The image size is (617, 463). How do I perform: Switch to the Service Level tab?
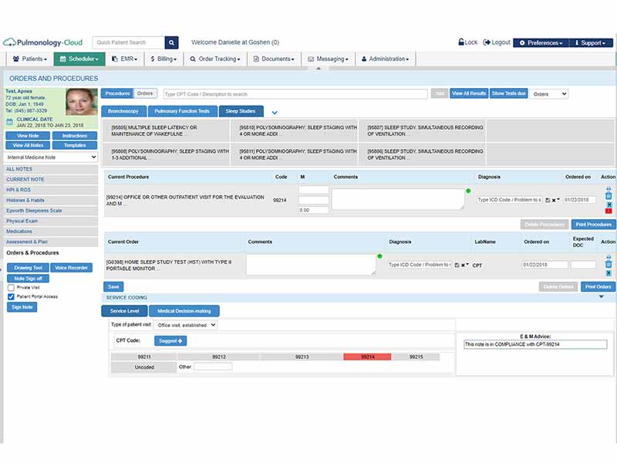(124, 311)
